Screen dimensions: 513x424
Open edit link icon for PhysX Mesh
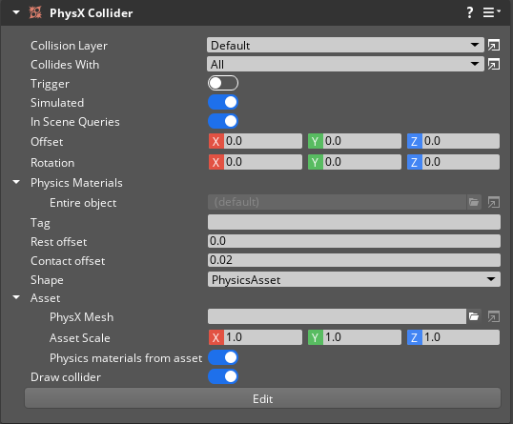(494, 316)
